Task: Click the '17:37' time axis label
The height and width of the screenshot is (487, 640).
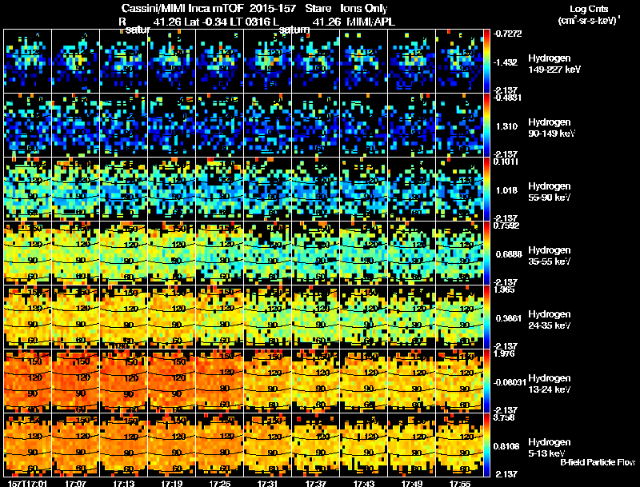Action: [x=316, y=483]
